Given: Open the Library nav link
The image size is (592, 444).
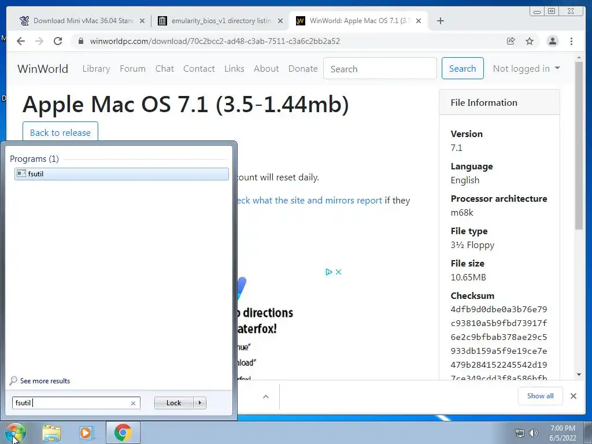Looking at the screenshot, I should [97, 69].
